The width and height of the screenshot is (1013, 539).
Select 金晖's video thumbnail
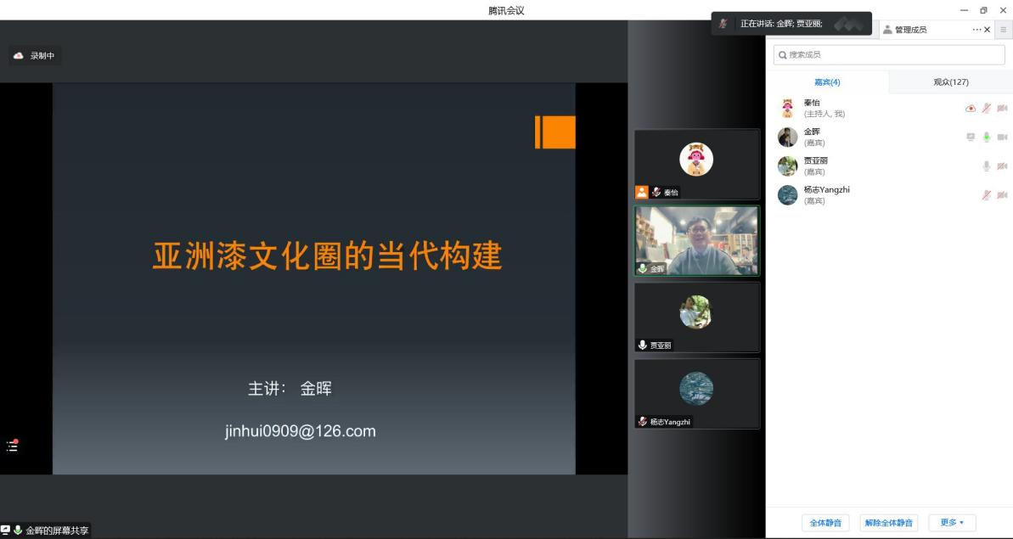pyautogui.click(x=697, y=240)
